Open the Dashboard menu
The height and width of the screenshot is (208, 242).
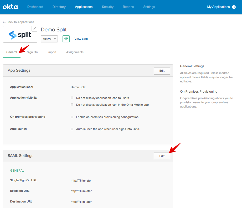click(x=35, y=7)
